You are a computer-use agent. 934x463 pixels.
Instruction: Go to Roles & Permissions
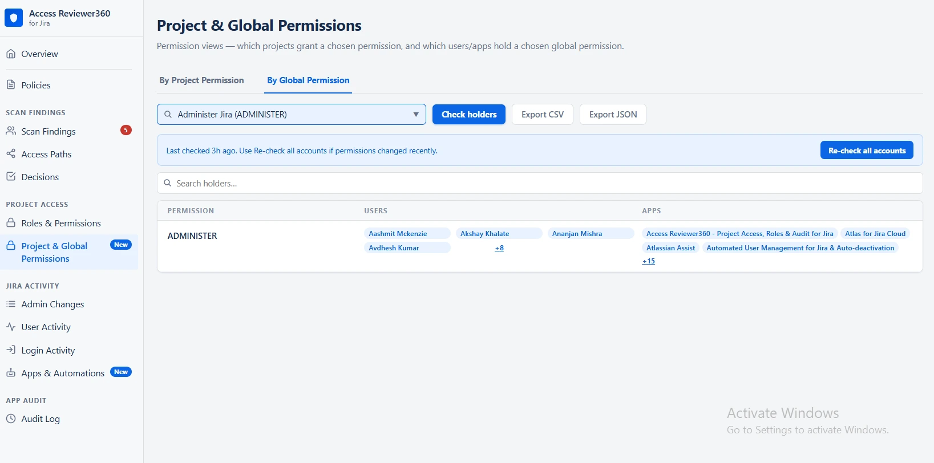(x=61, y=223)
